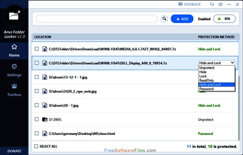Click the locked file icon for MEDIA_6.0.1.7427 row

point(45,49)
